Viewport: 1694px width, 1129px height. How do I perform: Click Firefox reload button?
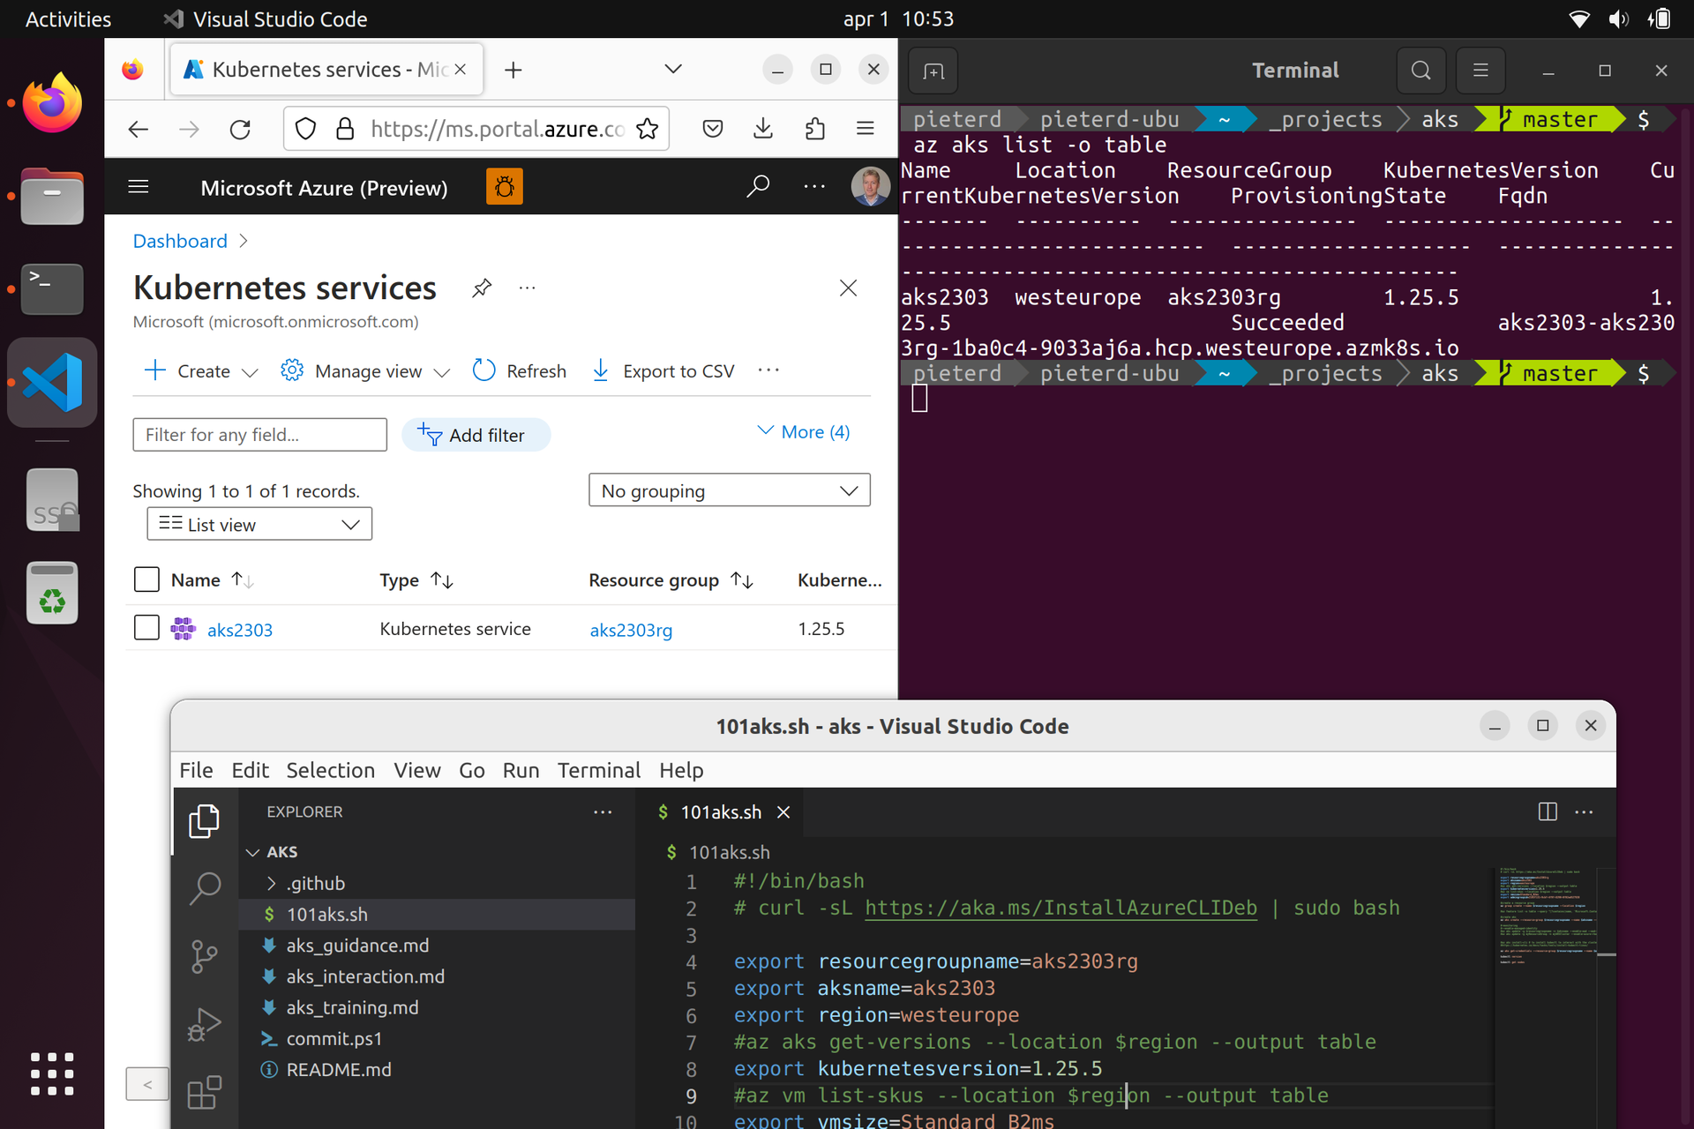tap(240, 130)
